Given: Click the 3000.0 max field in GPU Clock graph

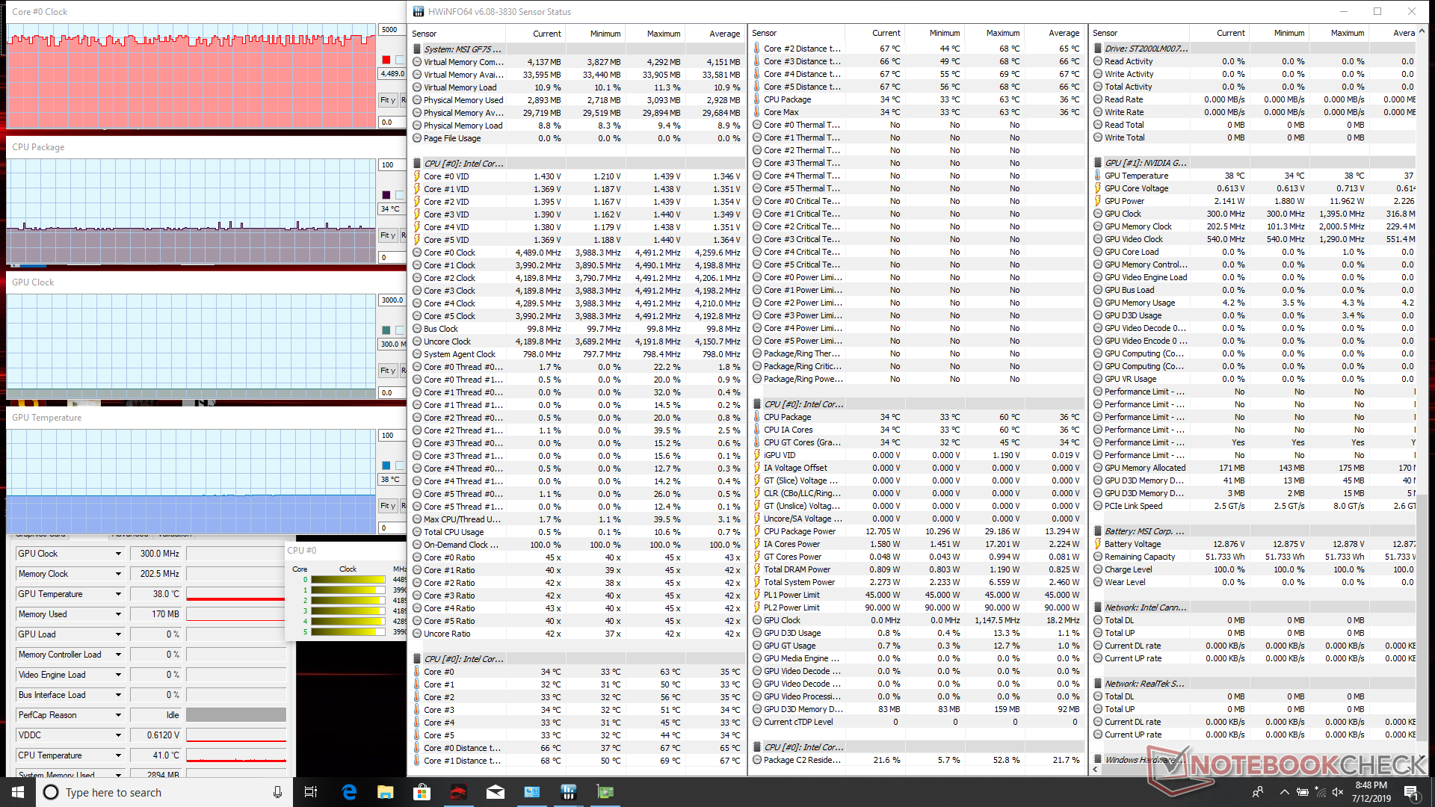Looking at the screenshot, I should [x=392, y=300].
